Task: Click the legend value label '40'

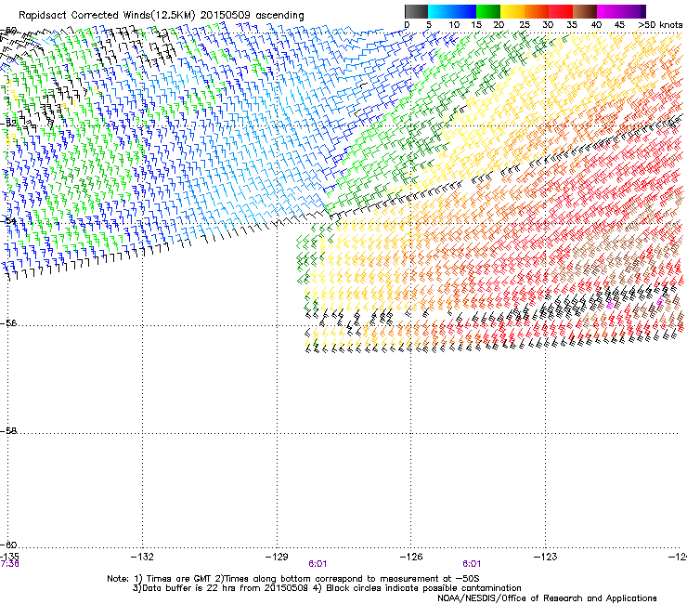Action: click(596, 25)
